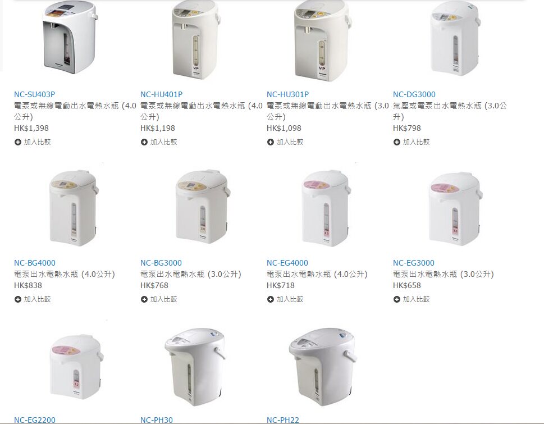Open the NC-HU401P product link
Viewport: 544px width, 424px height.
(161, 94)
